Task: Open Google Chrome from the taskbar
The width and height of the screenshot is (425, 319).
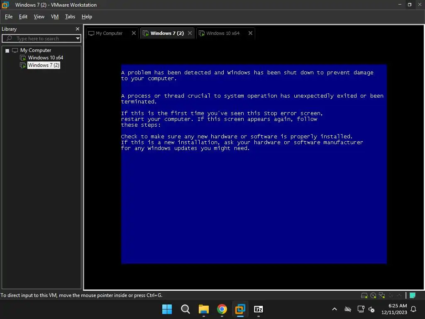Action: [x=222, y=309]
